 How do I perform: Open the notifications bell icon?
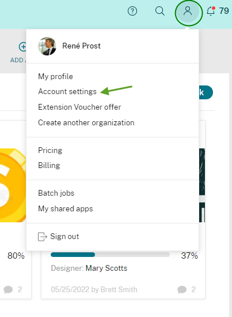tap(211, 11)
